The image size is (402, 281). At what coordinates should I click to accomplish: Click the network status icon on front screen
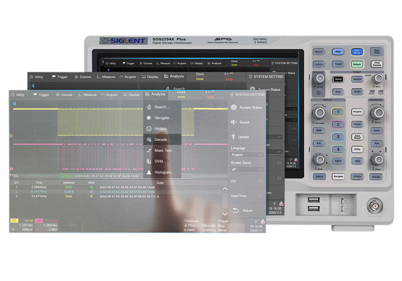pos(262,221)
